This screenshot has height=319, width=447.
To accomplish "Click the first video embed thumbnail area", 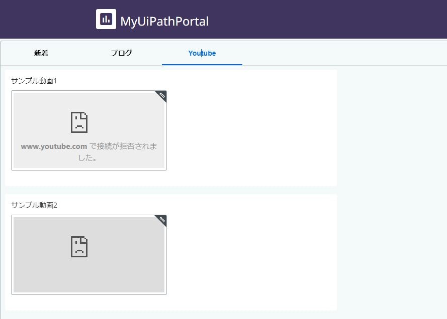I will tap(89, 130).
